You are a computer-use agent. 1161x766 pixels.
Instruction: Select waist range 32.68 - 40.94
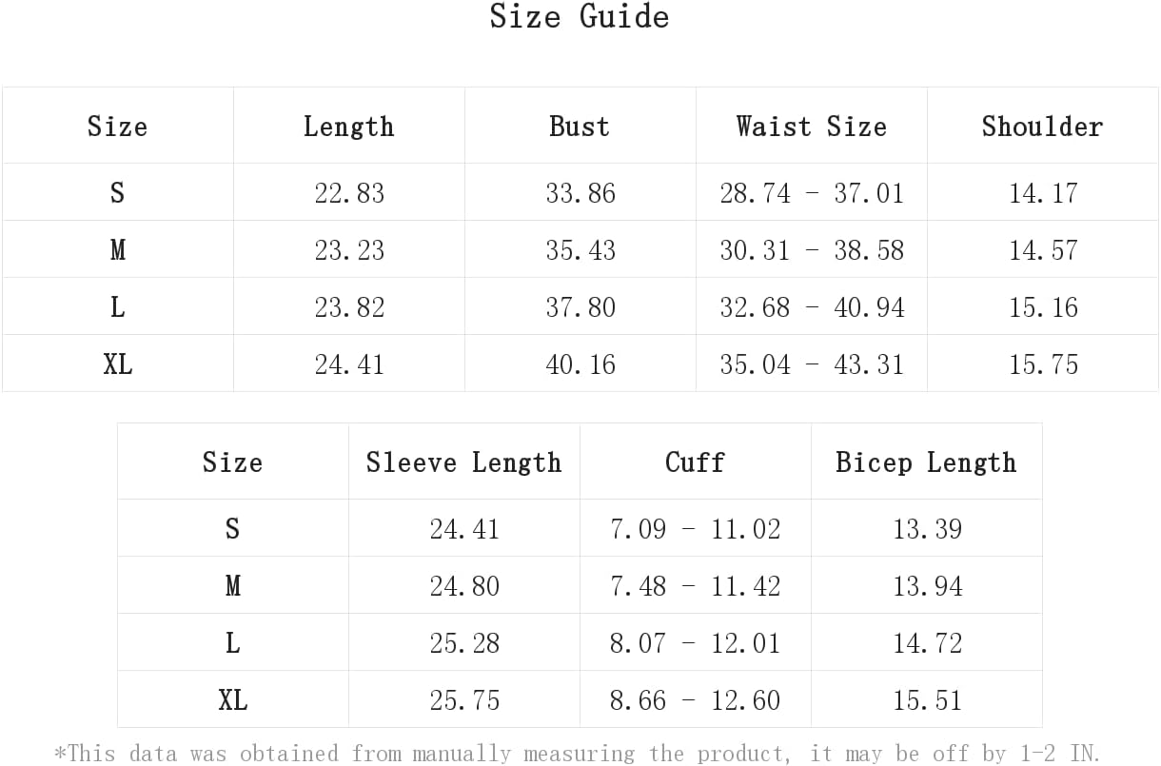pos(812,307)
